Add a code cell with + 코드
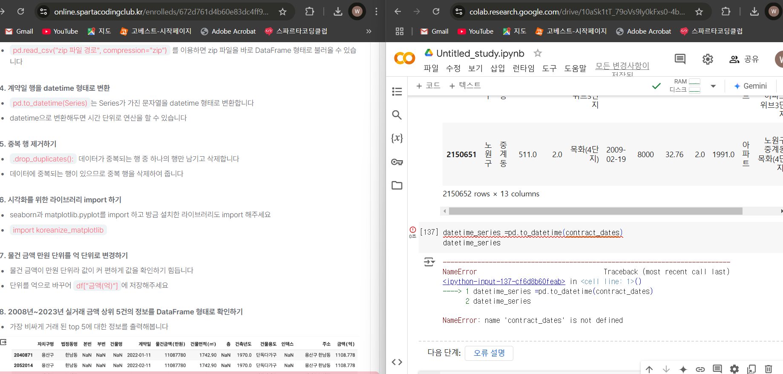This screenshot has width=783, height=374. point(428,86)
